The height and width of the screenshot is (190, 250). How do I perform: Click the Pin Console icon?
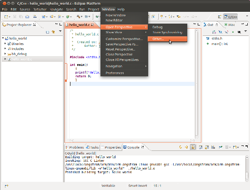pos(220,147)
